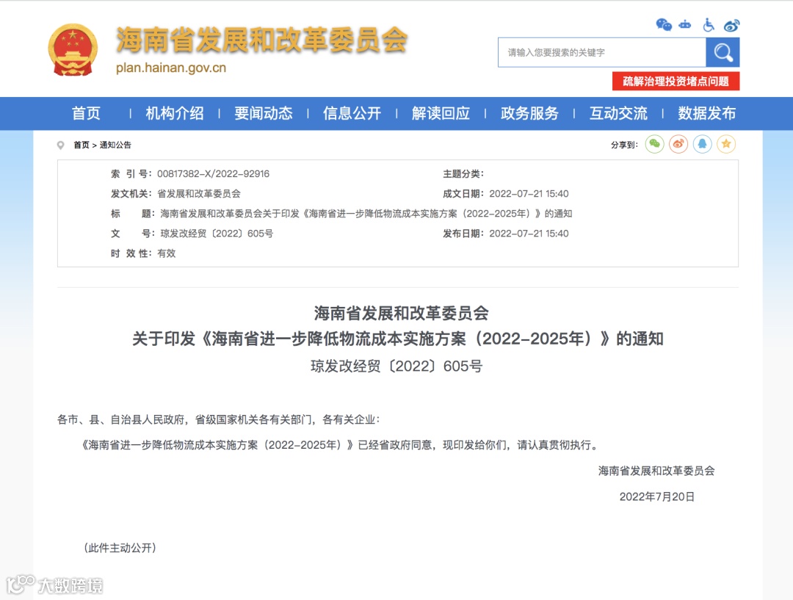Open the robot assistant icon in header
Image resolution: width=793 pixels, height=600 pixels.
click(685, 25)
